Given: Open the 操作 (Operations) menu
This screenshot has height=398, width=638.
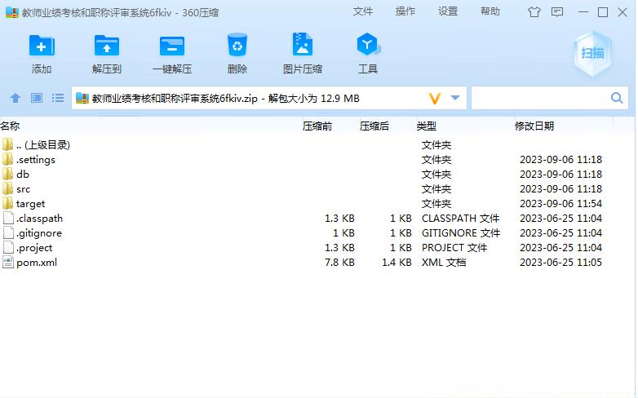Looking at the screenshot, I should (405, 11).
